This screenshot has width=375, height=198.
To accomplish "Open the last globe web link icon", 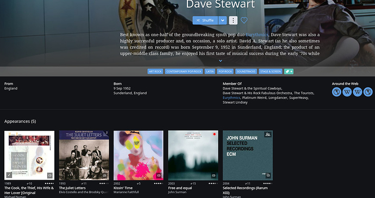I will tap(368, 92).
